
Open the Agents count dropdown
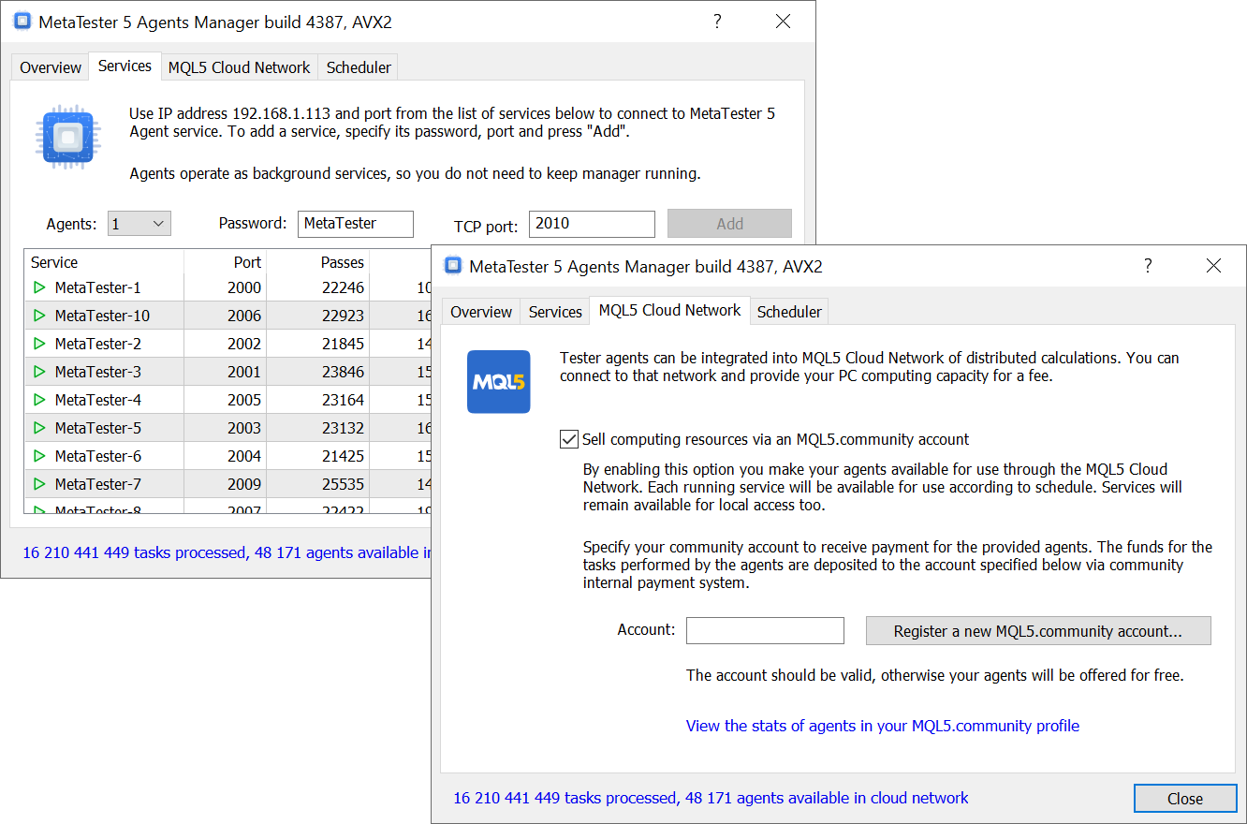[139, 224]
